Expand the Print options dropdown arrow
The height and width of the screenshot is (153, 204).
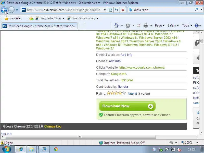[151, 25]
